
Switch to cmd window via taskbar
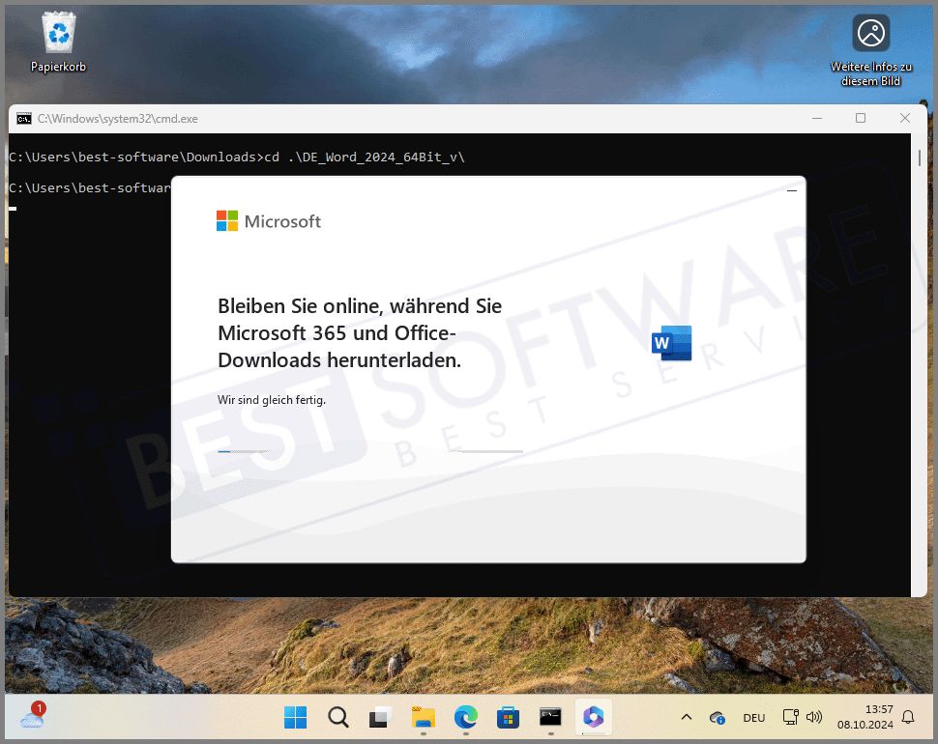(x=550, y=717)
